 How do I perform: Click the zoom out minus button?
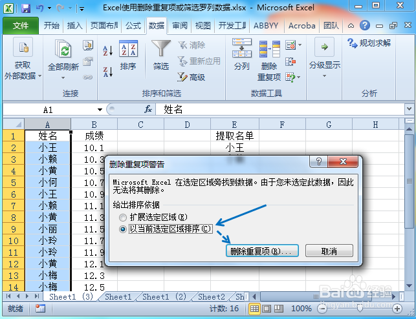[x=322, y=309]
